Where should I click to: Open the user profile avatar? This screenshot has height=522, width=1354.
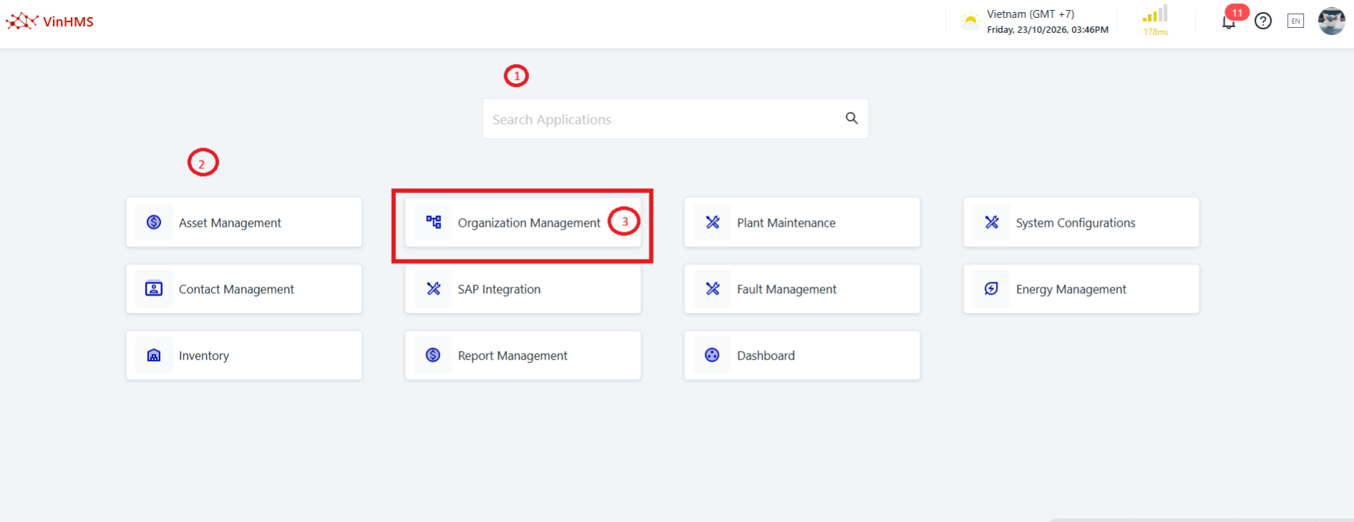(1331, 21)
